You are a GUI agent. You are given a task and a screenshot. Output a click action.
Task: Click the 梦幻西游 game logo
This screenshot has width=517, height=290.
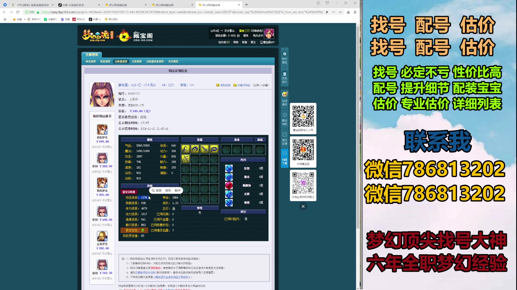click(98, 35)
